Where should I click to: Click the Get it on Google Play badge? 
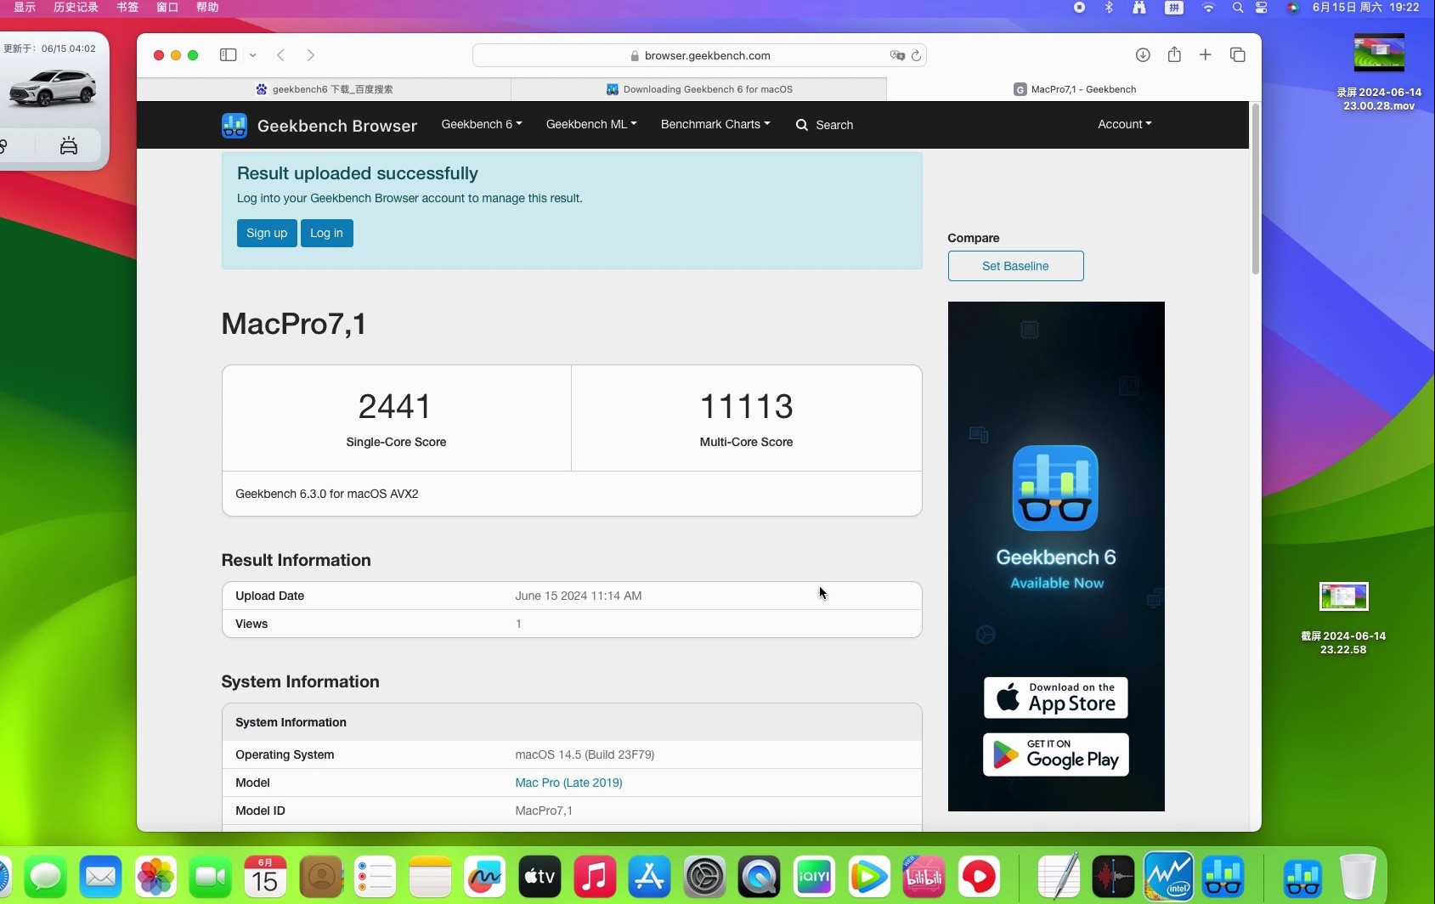[x=1056, y=754]
